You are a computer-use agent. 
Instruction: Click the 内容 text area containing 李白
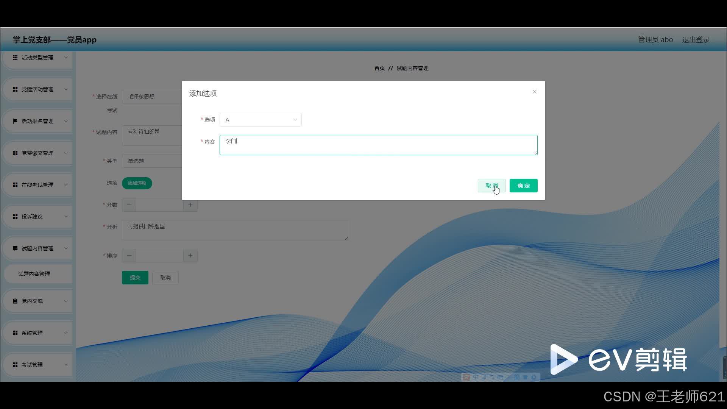pyautogui.click(x=378, y=145)
